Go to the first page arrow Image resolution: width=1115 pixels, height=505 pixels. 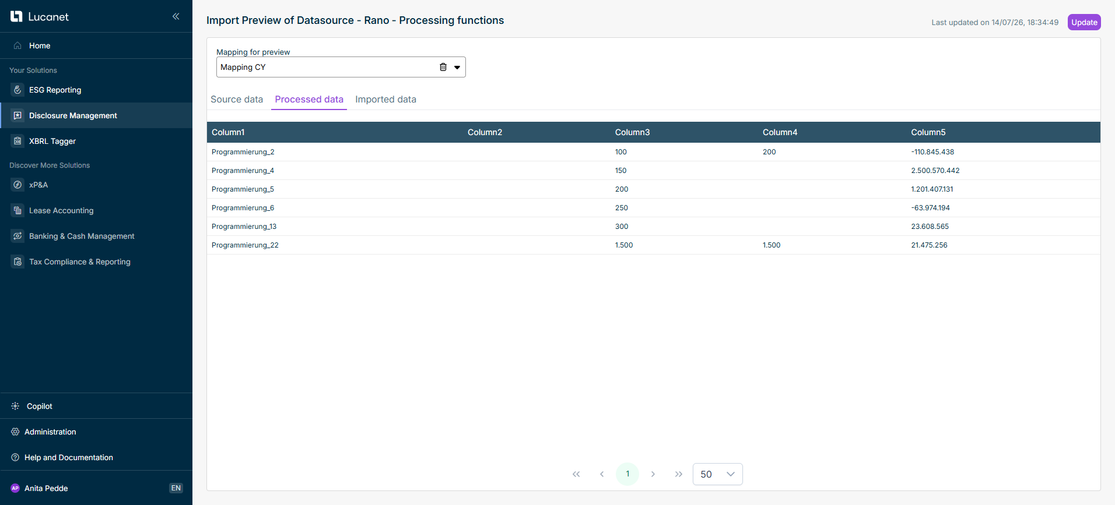click(576, 474)
